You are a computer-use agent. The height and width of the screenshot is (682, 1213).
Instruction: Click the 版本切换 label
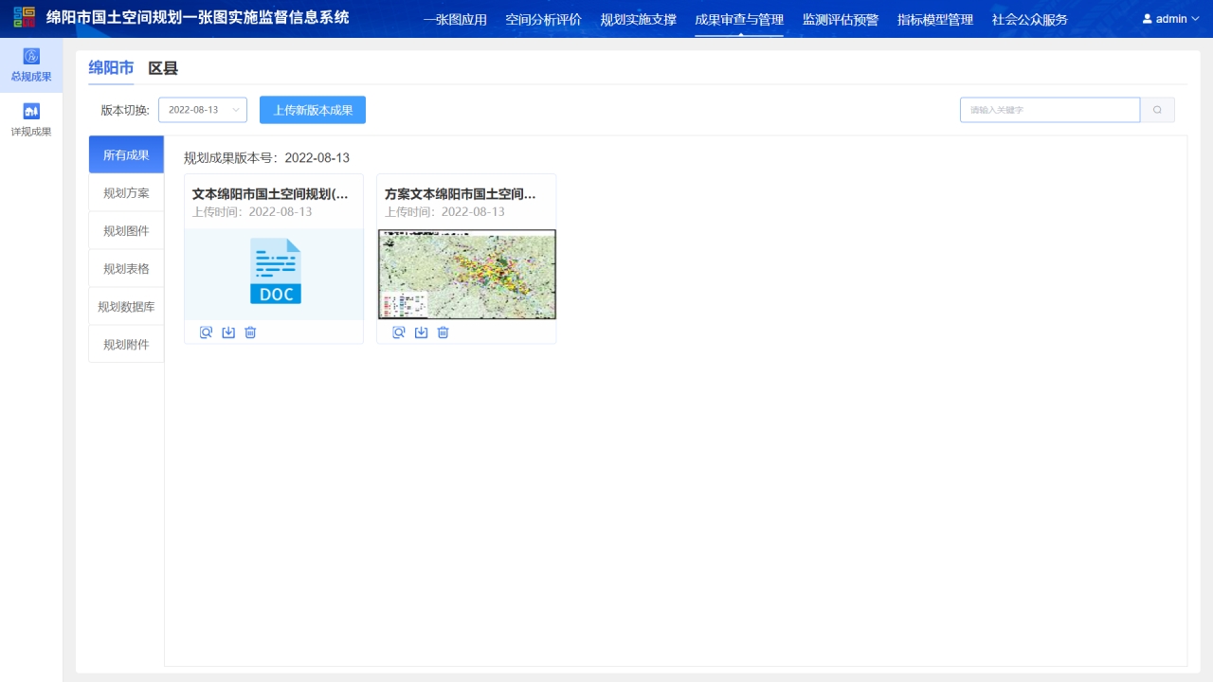pos(125,110)
